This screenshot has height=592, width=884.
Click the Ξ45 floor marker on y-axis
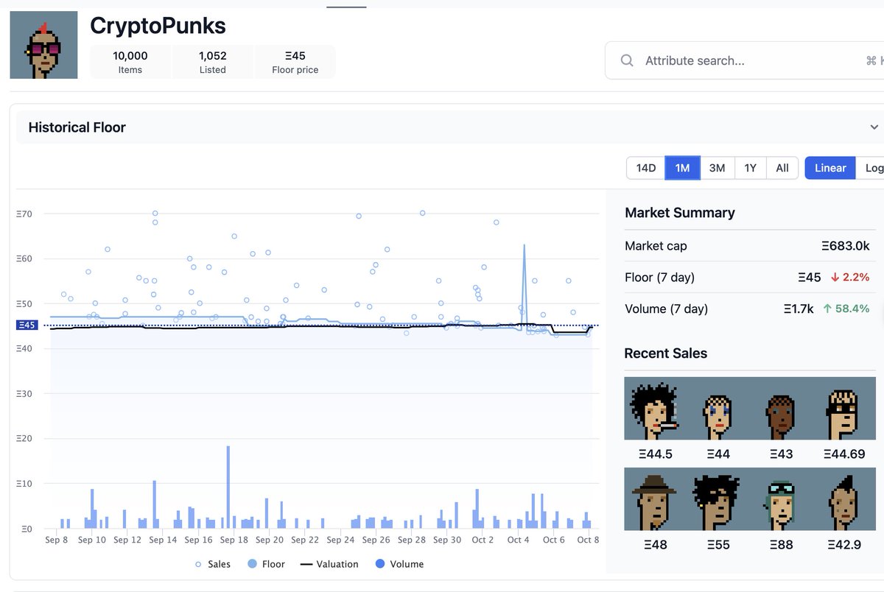(x=27, y=325)
